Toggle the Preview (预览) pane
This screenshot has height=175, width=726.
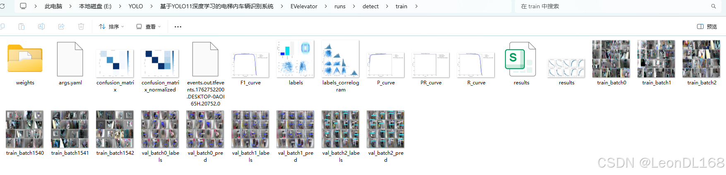point(707,26)
